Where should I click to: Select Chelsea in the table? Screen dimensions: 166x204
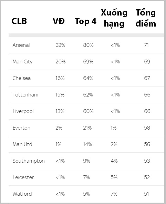point(22,78)
